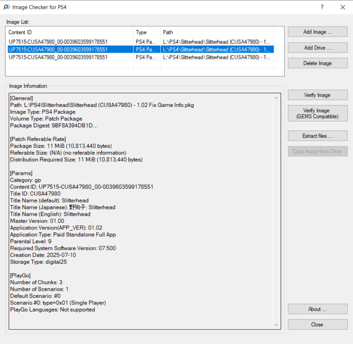Click the help question mark icon
The height and width of the screenshot is (344, 353).
pyautogui.click(x=322, y=7)
